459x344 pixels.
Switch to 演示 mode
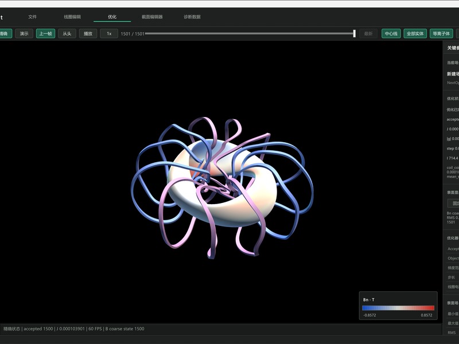[24, 34]
